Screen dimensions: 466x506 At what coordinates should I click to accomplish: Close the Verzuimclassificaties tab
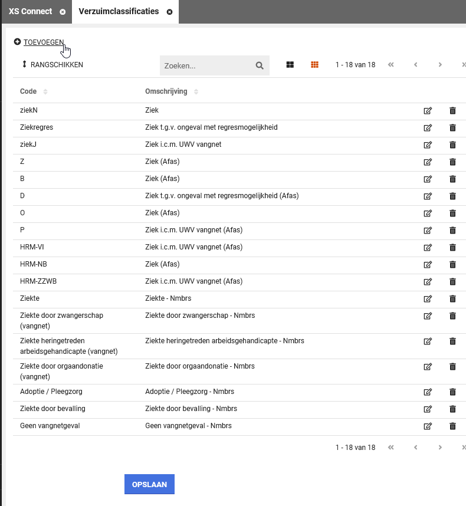170,12
